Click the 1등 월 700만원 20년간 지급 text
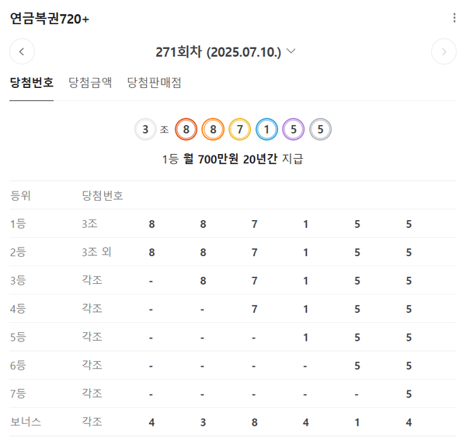Image resolution: width=466 pixels, height=445 pixels. click(x=233, y=159)
